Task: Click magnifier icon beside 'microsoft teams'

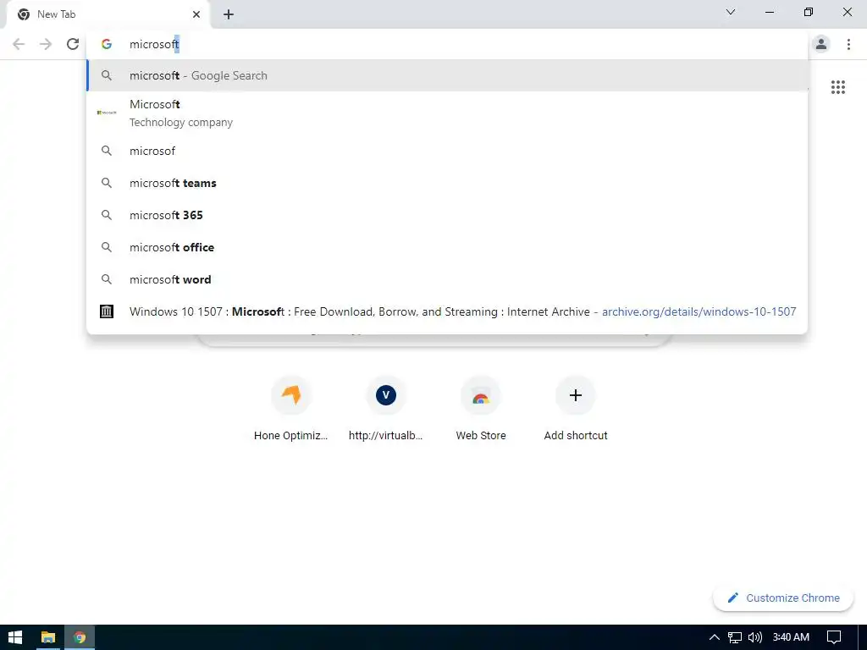Action: point(107,183)
